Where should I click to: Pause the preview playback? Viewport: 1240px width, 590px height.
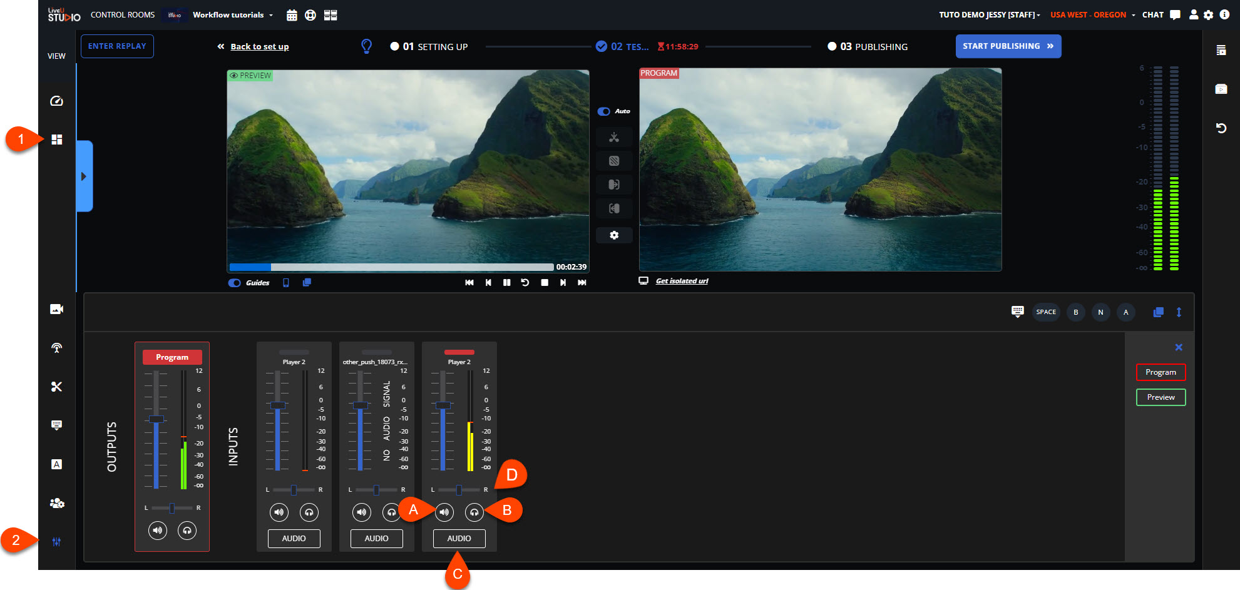pos(507,283)
